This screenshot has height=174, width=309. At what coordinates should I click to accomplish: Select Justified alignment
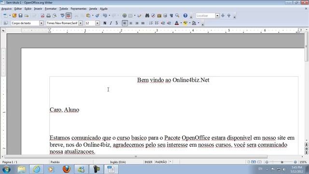(x=143, y=23)
